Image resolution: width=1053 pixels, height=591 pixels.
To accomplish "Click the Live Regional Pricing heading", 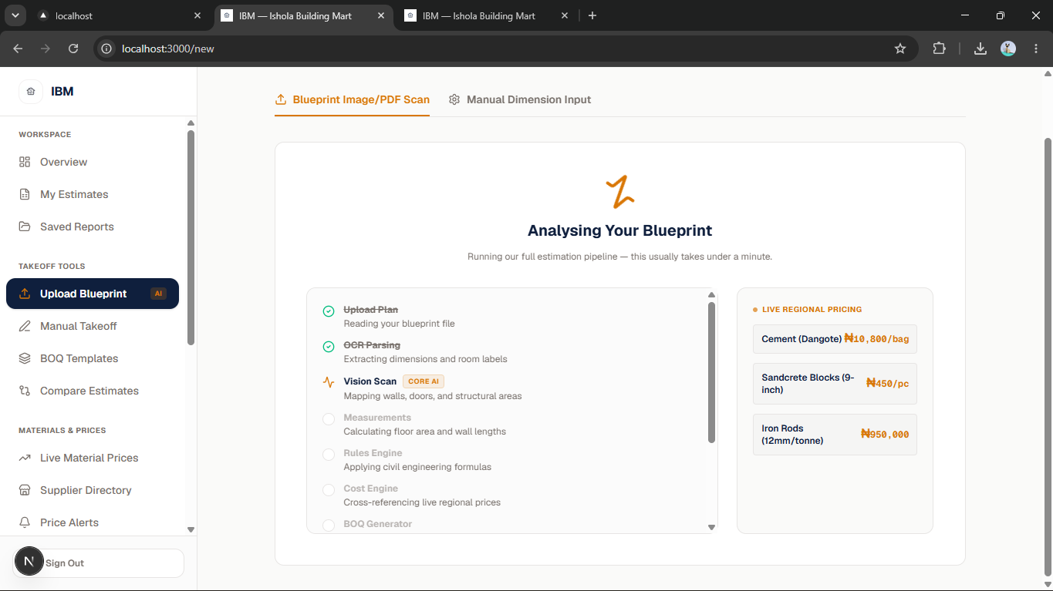I will pos(812,310).
